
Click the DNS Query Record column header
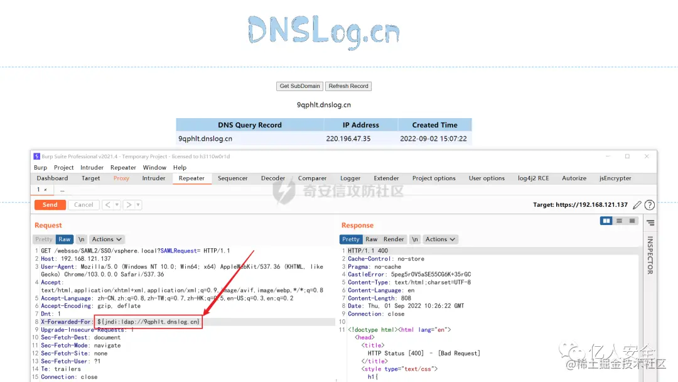tap(249, 125)
